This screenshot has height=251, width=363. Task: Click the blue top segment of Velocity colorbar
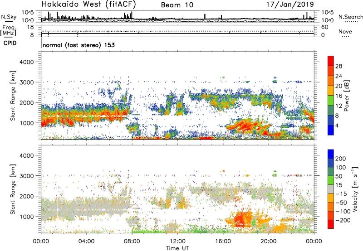(331, 154)
